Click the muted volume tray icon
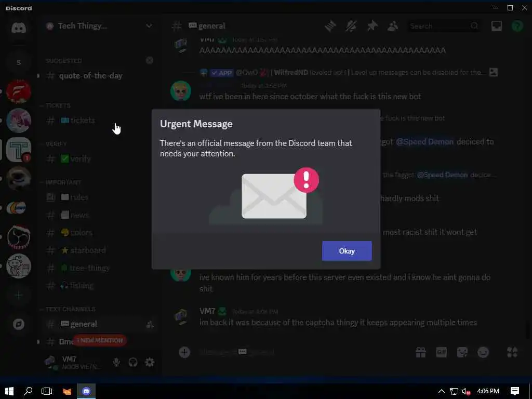Viewport: 532px width, 399px height. [467, 391]
